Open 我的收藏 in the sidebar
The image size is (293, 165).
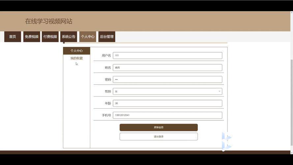point(76,58)
